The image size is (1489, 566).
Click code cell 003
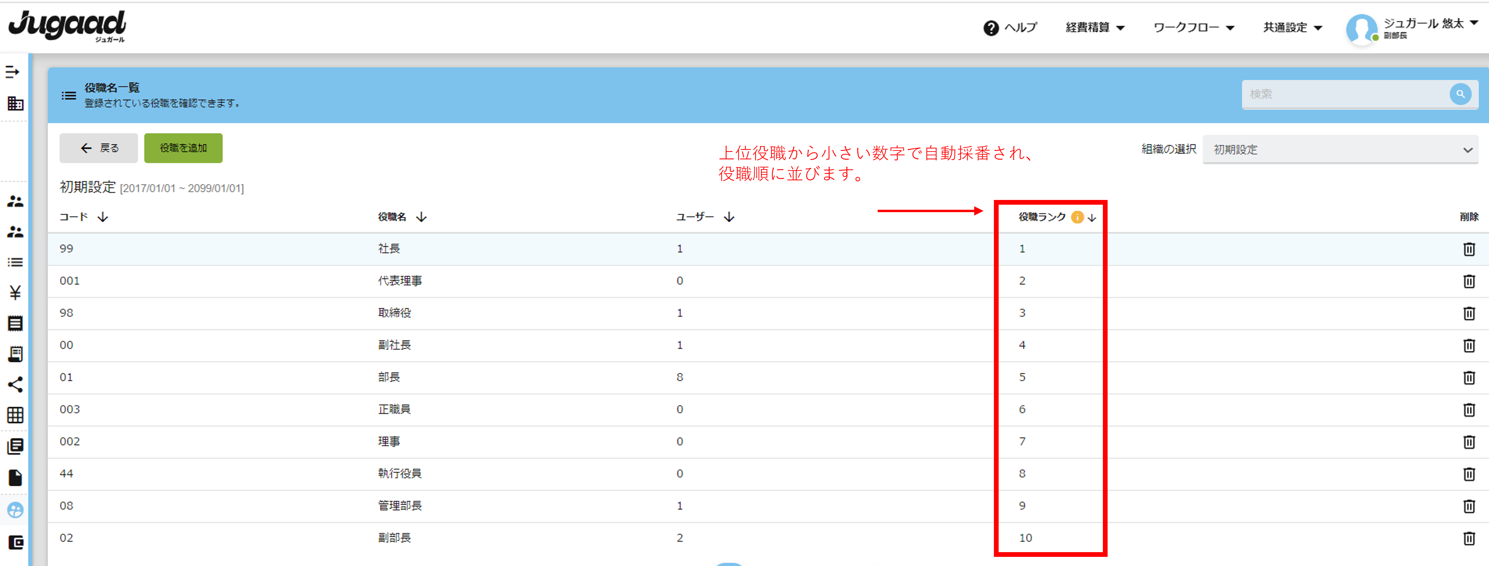coord(69,409)
